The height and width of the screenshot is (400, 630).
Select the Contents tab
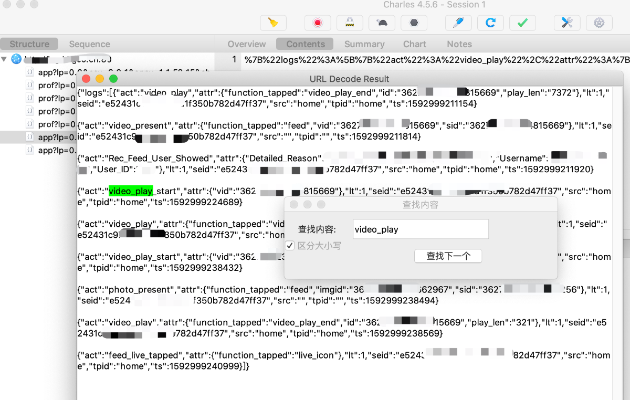306,44
